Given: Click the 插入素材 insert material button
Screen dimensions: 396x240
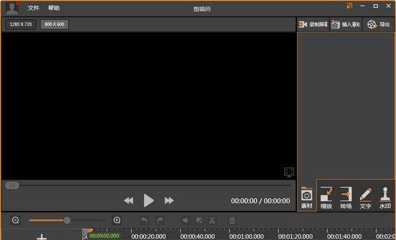Looking at the screenshot, I should [346, 24].
